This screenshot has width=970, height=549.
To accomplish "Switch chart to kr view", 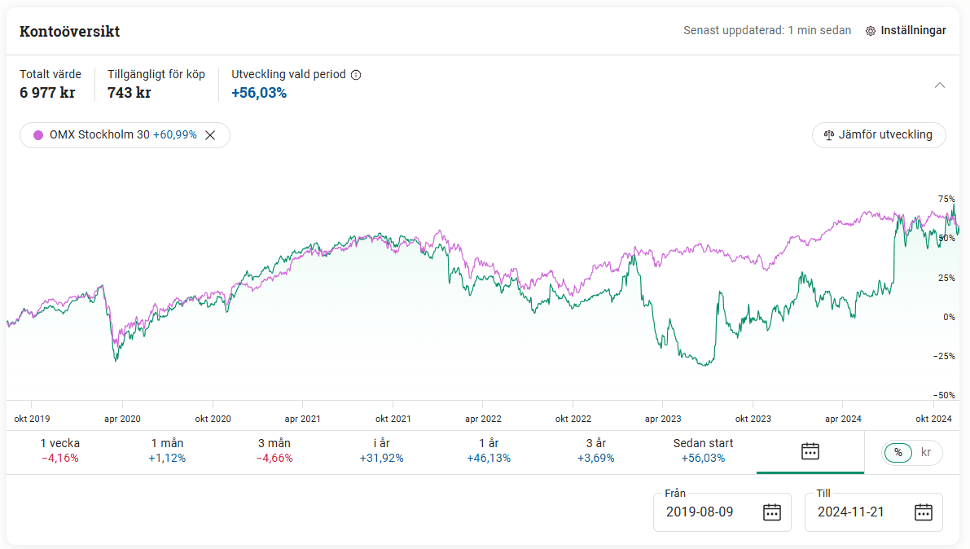I will [926, 452].
